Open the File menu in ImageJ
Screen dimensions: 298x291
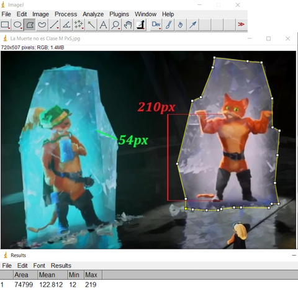pyautogui.click(x=6, y=14)
